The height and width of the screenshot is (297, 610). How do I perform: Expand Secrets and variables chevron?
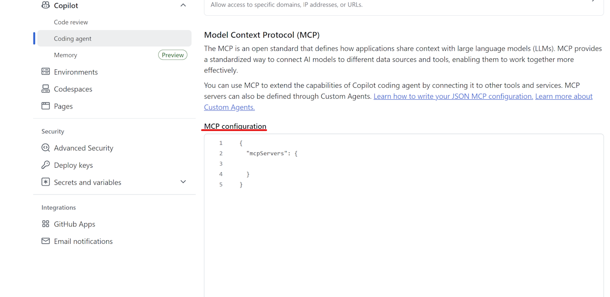(x=183, y=182)
